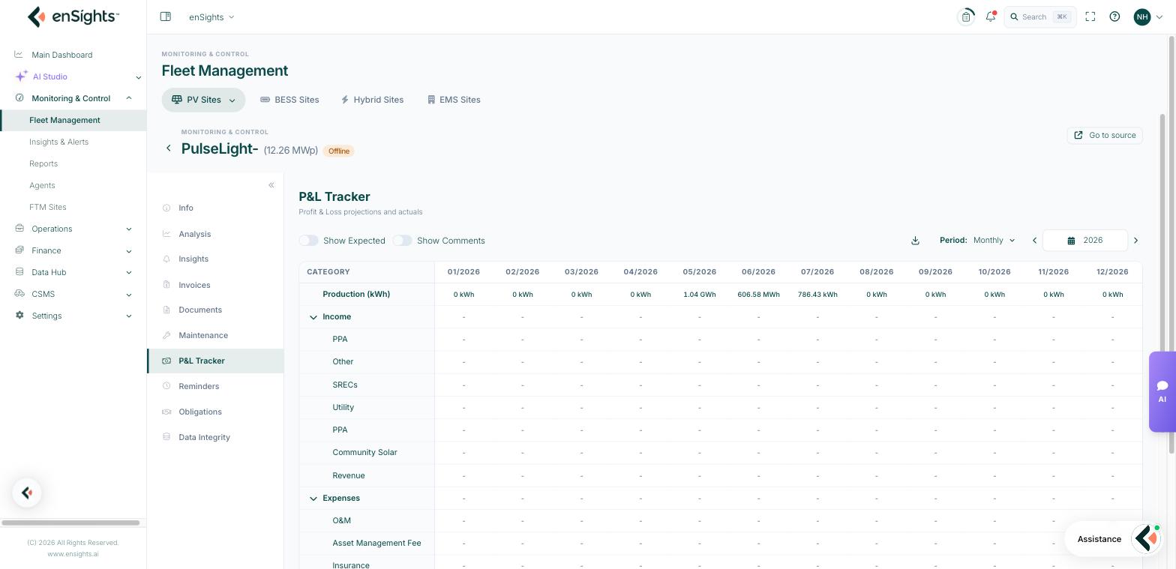Click the page vertical scrollbar

pos(1172,245)
